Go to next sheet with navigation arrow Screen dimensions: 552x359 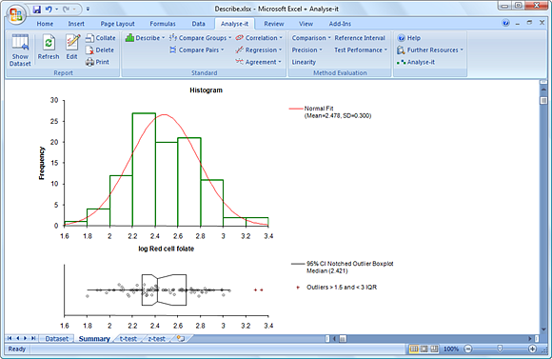pyautogui.click(x=25, y=338)
